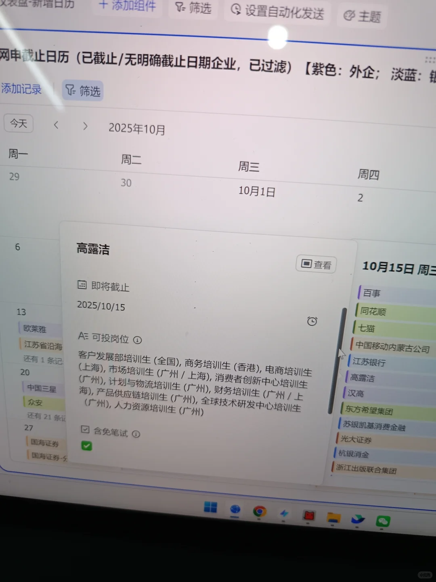Select 同花顺 in the October 15 list
The width and height of the screenshot is (436, 582).
(396, 312)
